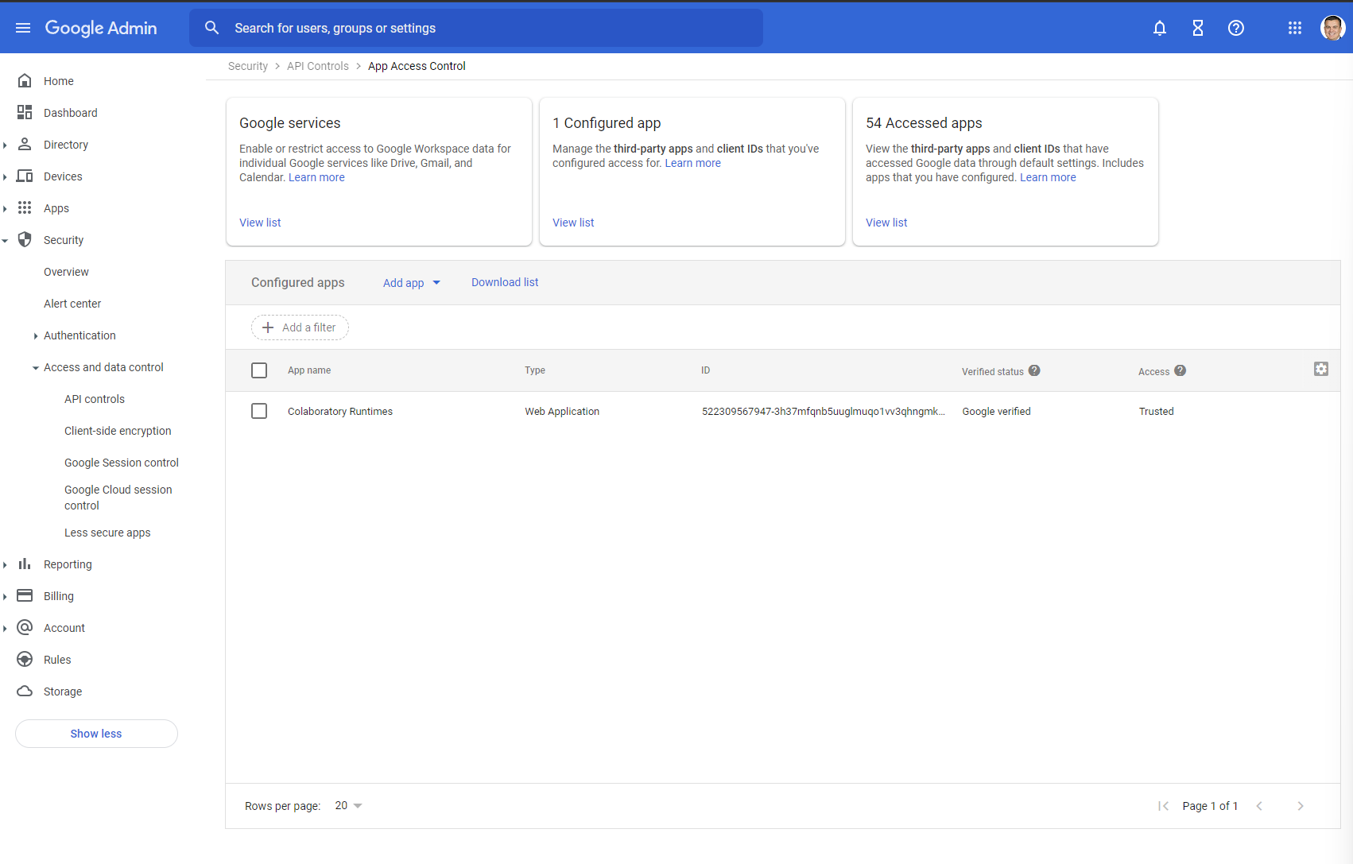
Task: Open the Verified status help icon
Action: click(1034, 370)
